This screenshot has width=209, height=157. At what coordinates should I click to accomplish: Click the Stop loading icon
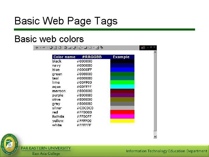[x=51, y=47]
